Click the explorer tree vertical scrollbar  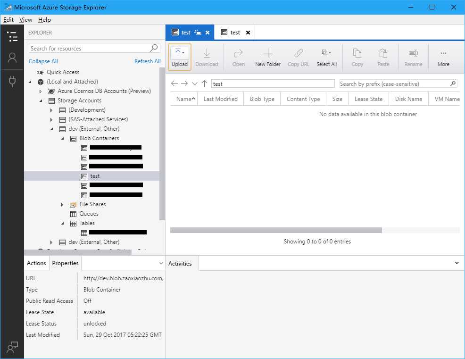coord(162,143)
